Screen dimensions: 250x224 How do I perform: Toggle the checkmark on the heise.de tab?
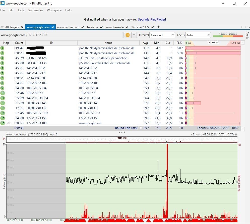click(101, 27)
